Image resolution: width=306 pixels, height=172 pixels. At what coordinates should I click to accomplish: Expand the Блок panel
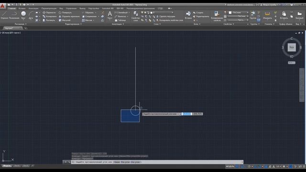(197, 24)
